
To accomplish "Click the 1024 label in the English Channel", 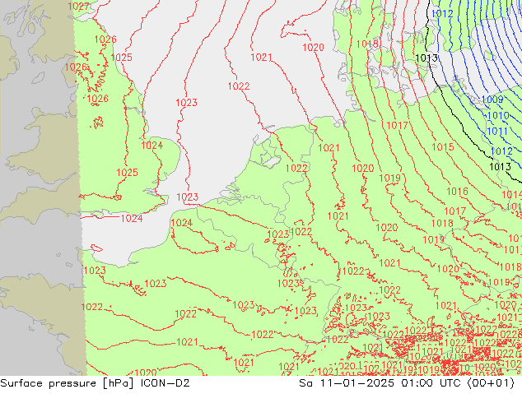I will point(132,219).
